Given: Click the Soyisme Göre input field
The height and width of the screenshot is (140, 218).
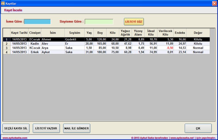Looking at the screenshot, I should point(99,22).
